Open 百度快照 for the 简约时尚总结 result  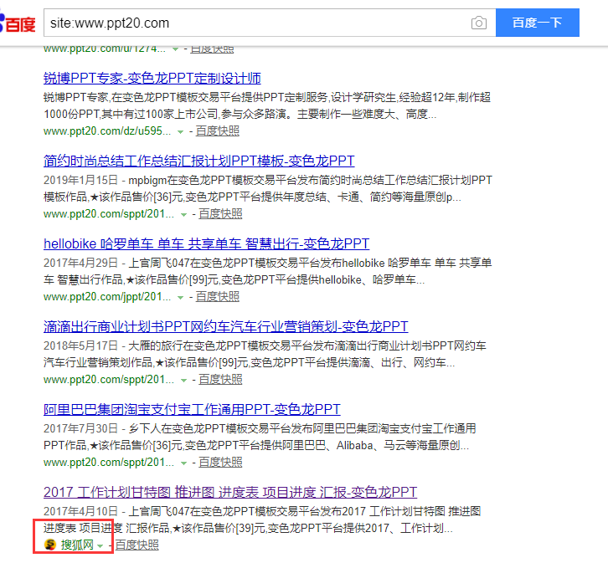(x=220, y=213)
